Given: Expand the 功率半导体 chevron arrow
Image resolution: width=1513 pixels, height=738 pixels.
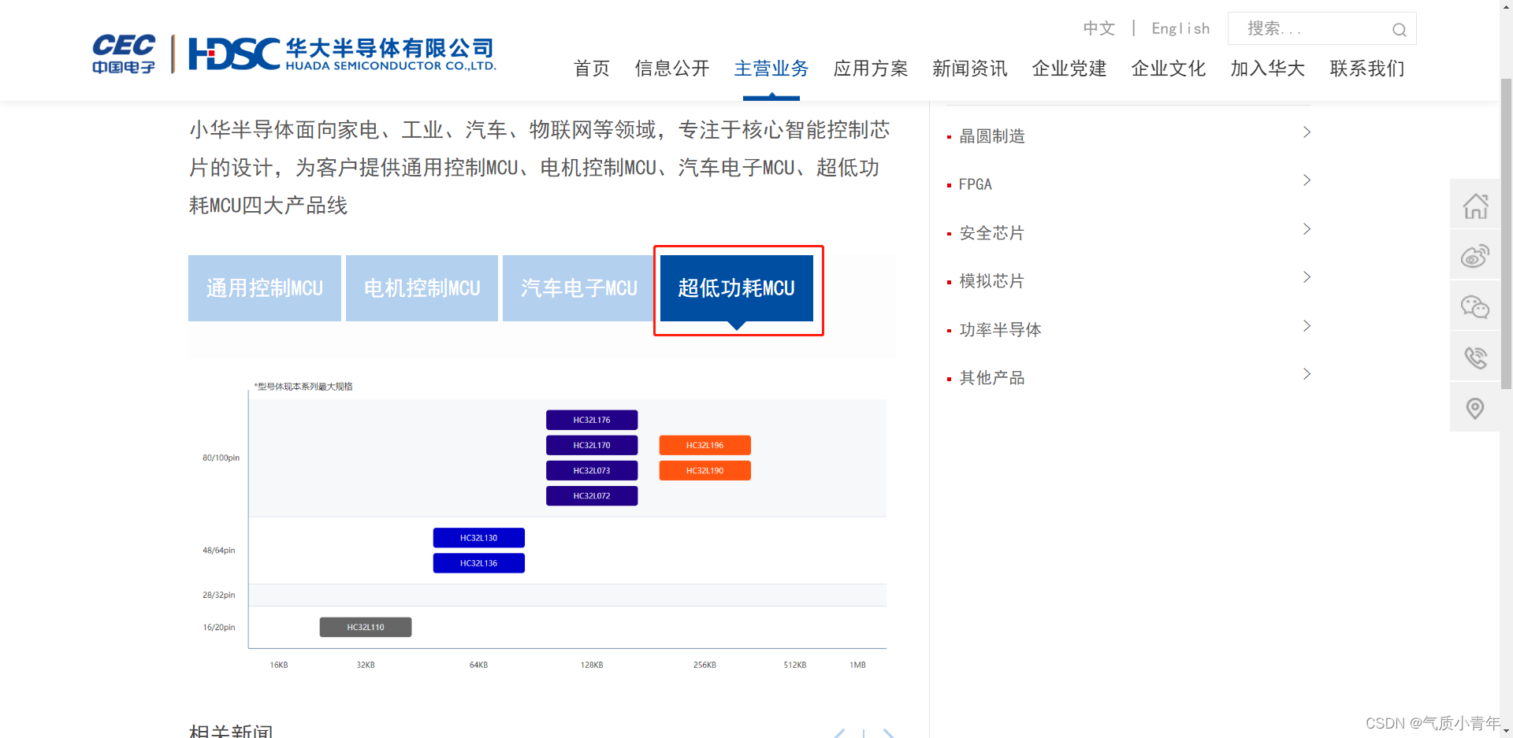Looking at the screenshot, I should pyautogui.click(x=1307, y=326).
